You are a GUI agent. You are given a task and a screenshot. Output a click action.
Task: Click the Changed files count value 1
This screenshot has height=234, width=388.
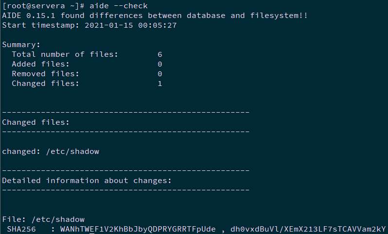pyautogui.click(x=160, y=84)
